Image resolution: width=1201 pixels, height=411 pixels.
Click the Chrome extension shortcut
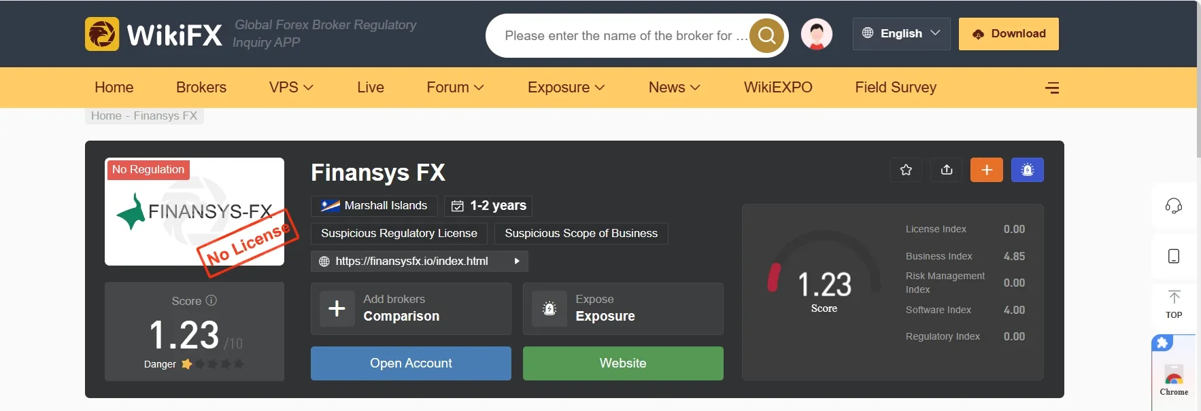coord(1174,380)
